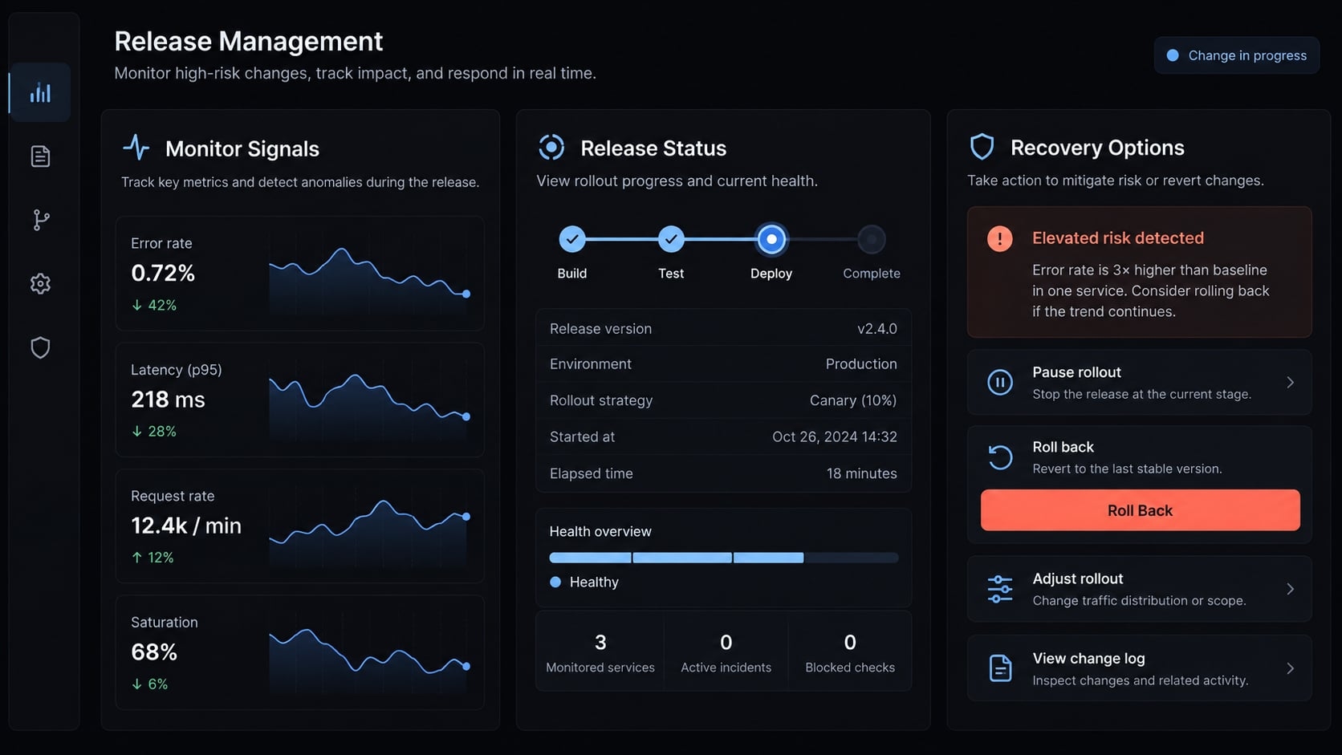Click the pulse icon beside Monitor Signals
The height and width of the screenshot is (755, 1342).
click(x=136, y=148)
